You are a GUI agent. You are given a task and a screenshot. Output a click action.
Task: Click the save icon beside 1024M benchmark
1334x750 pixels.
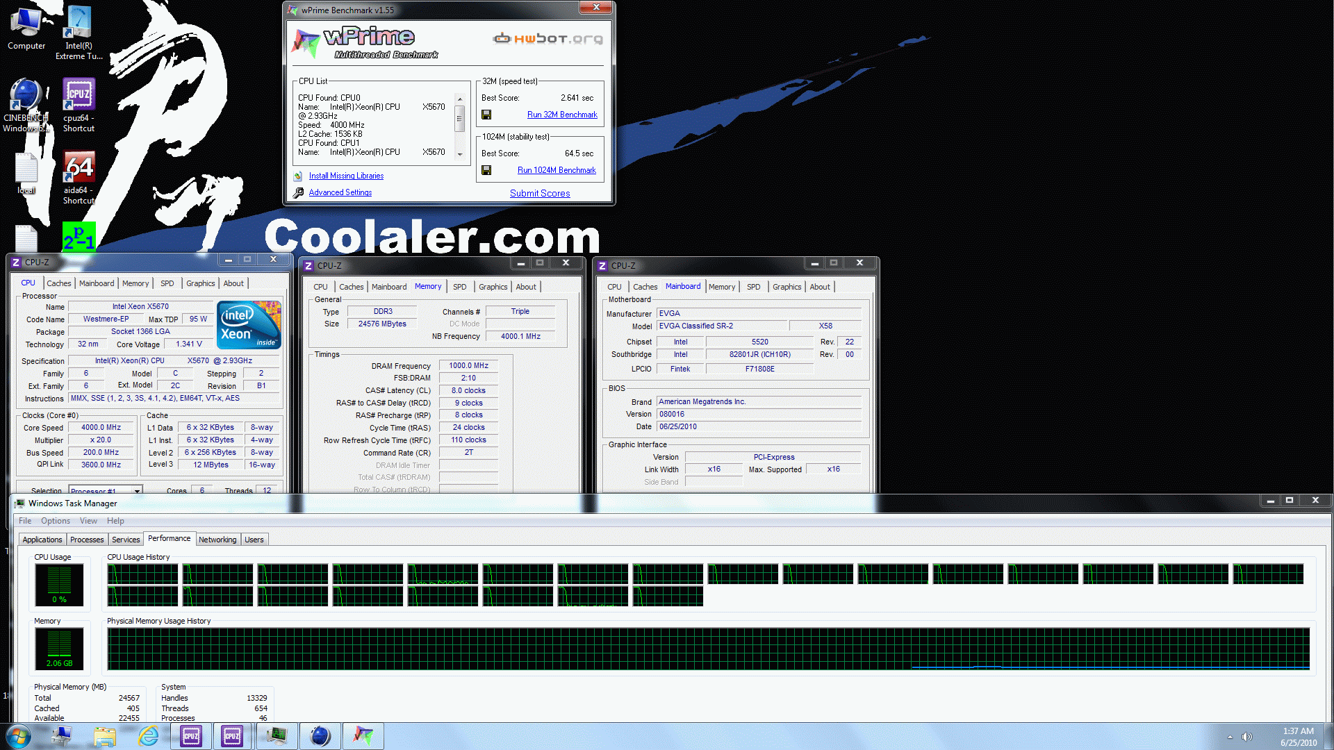tap(486, 170)
